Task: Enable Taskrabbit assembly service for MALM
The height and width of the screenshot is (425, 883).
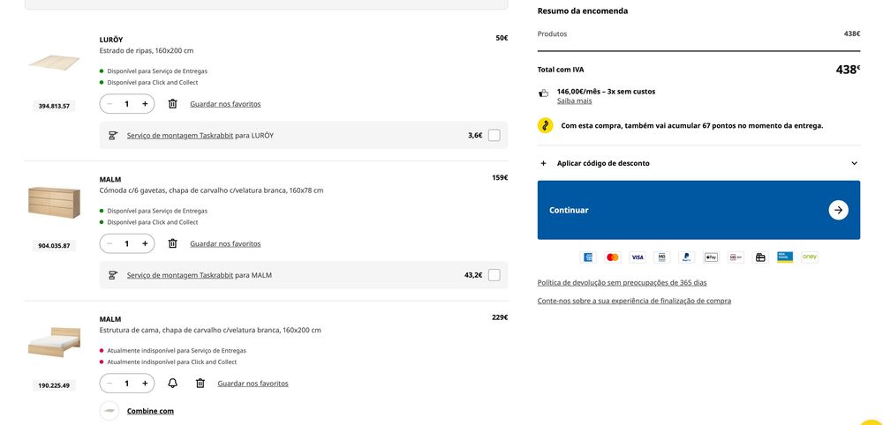Action: point(494,275)
